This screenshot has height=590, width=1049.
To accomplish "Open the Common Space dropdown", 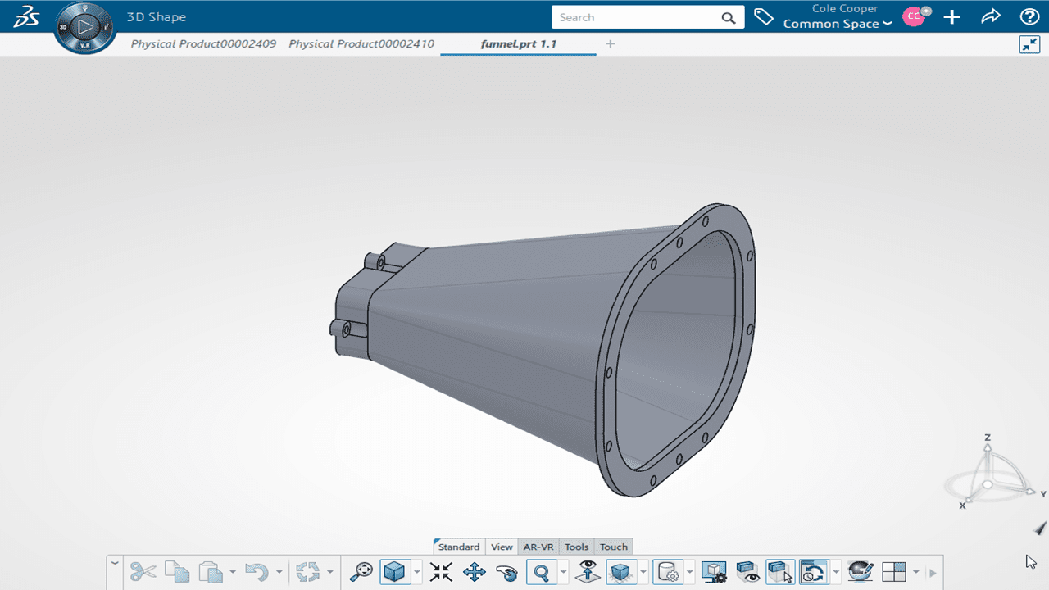I will click(x=837, y=24).
